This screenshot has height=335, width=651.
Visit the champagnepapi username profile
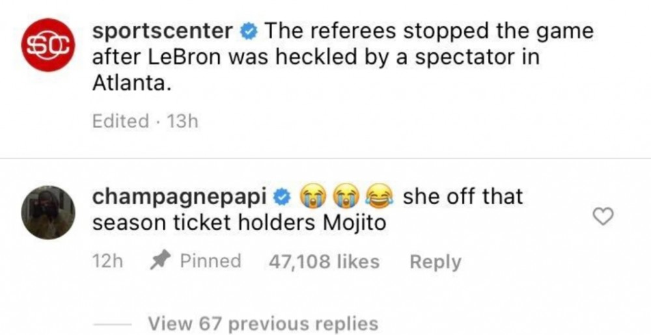tap(179, 198)
